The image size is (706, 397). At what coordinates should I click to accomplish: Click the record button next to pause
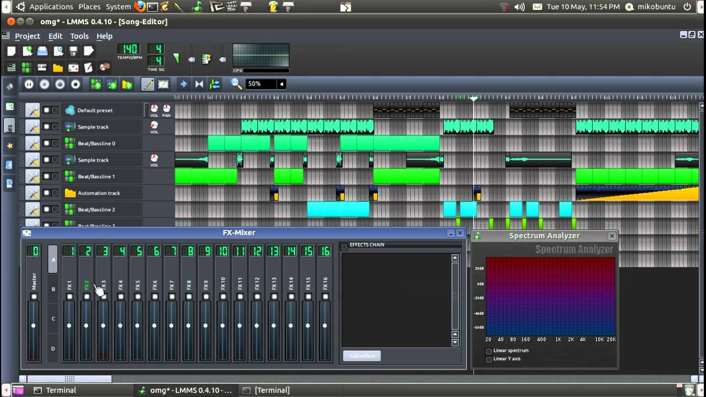click(45, 84)
